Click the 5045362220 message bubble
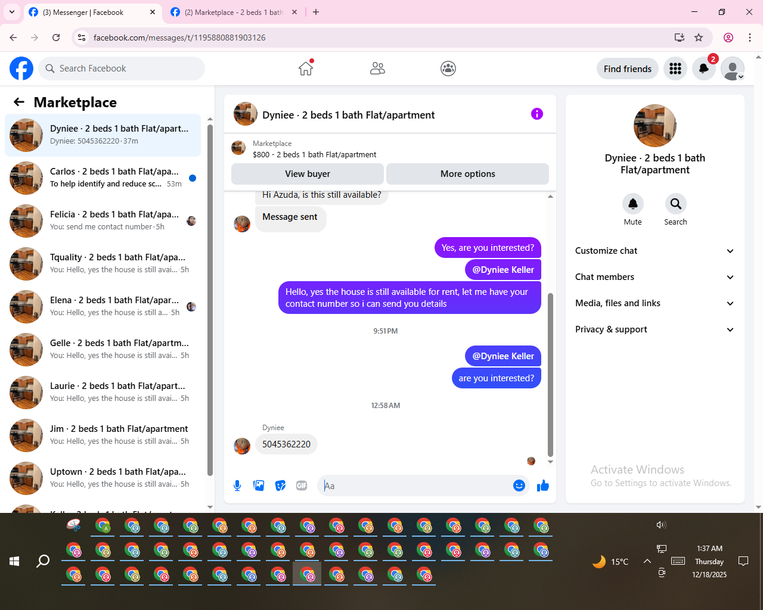This screenshot has height=610, width=763. 286,444
